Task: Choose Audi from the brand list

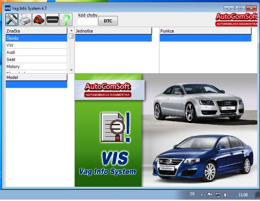Action: [x=36, y=52]
